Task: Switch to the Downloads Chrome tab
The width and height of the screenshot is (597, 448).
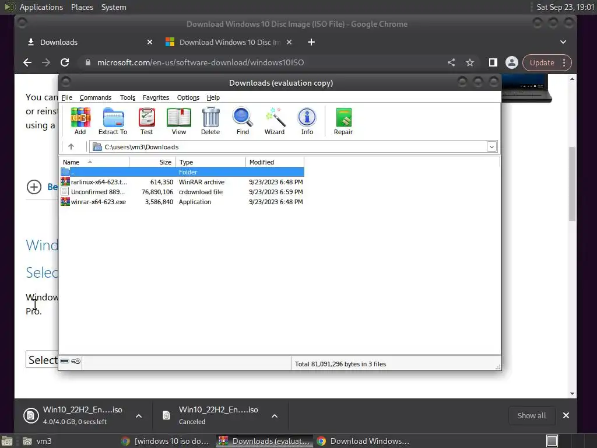Action: [x=90, y=42]
